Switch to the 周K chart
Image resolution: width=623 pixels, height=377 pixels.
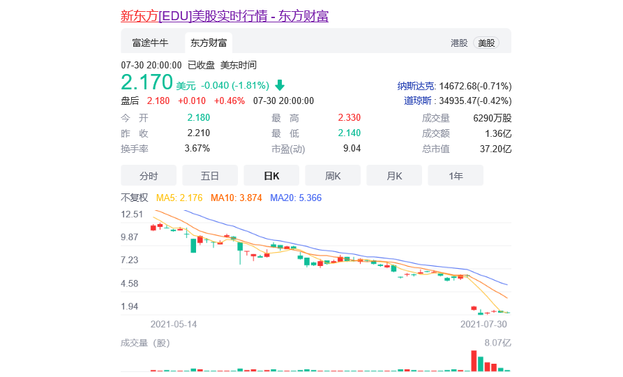coord(333,175)
